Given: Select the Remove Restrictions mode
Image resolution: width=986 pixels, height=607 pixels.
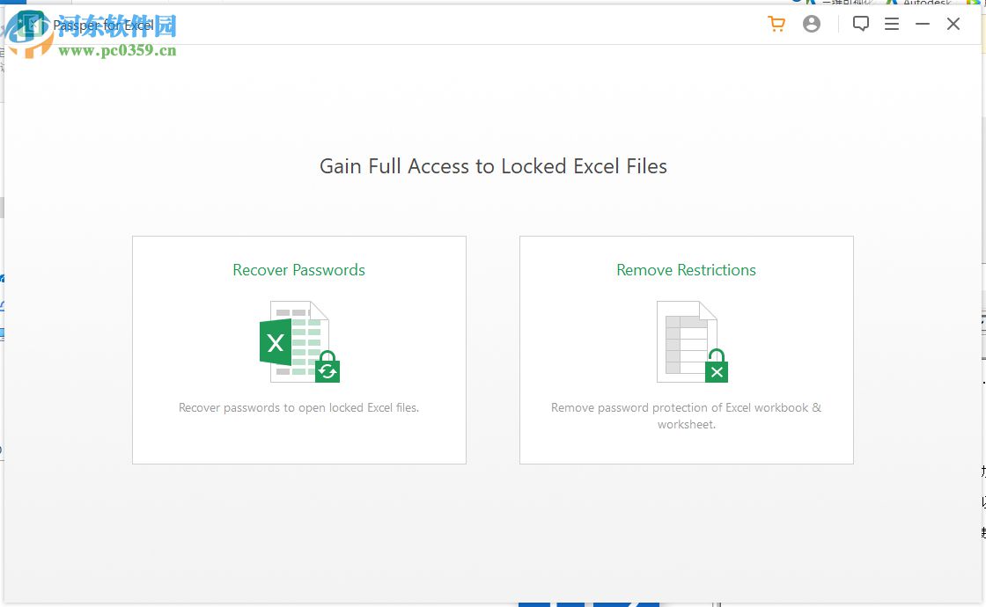Looking at the screenshot, I should [x=686, y=349].
